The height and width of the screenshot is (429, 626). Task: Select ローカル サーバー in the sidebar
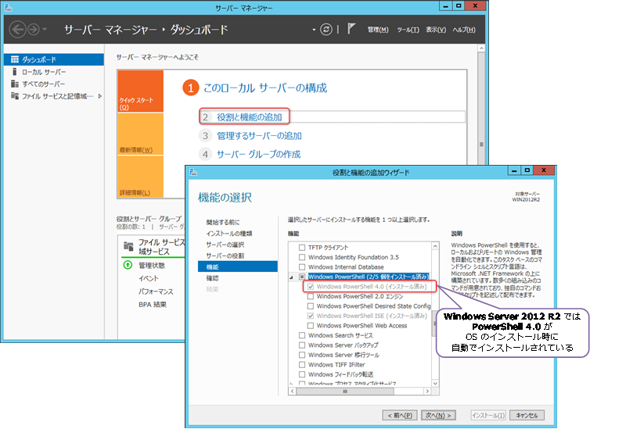[44, 72]
